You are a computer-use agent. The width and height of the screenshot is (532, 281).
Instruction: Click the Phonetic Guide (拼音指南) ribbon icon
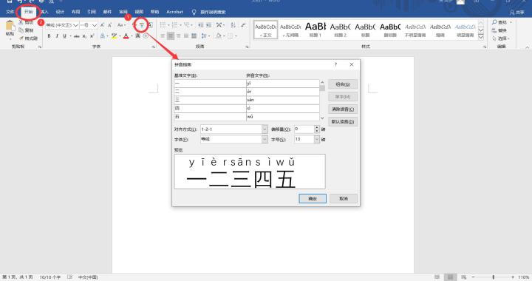[141, 25]
